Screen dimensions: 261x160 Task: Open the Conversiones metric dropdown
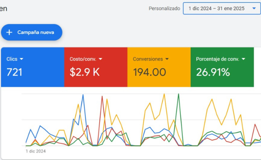[x=151, y=59]
